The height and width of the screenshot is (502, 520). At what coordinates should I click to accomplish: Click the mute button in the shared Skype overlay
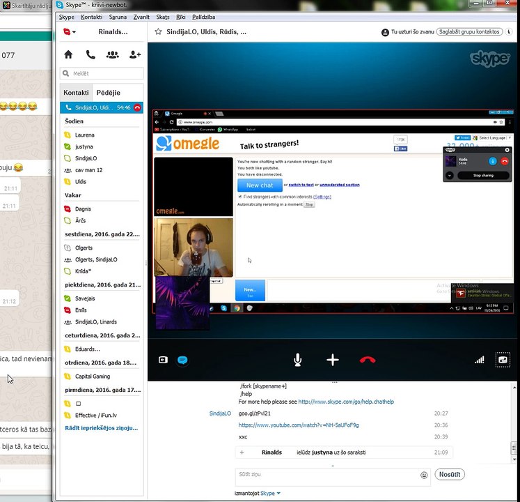point(492,161)
